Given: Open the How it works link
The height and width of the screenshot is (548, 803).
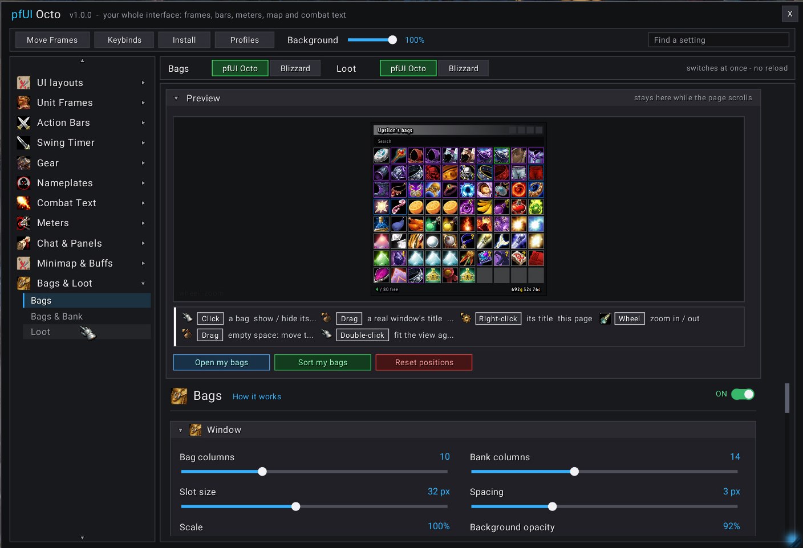Looking at the screenshot, I should [x=257, y=396].
